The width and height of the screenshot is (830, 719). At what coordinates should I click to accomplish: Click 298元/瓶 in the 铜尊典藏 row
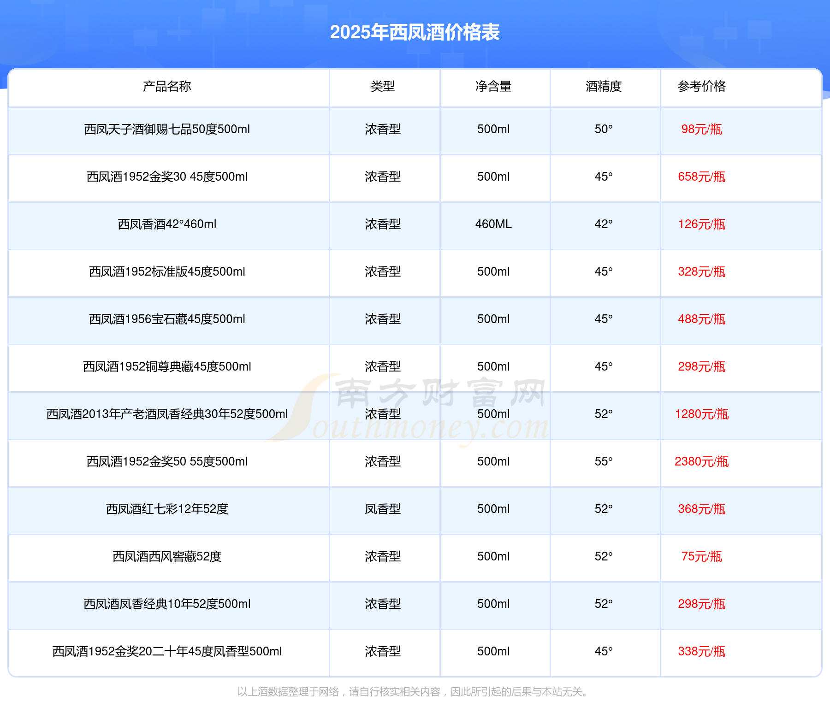click(x=701, y=367)
